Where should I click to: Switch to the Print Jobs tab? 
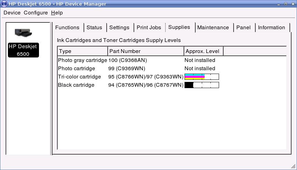click(x=149, y=28)
